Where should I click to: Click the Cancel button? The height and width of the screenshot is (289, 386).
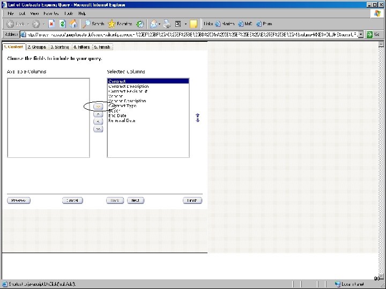pyautogui.click(x=72, y=201)
